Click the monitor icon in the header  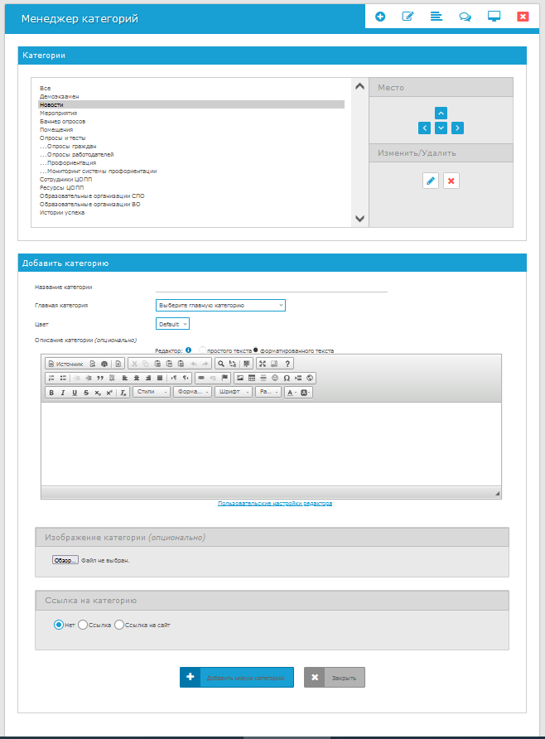coord(494,17)
